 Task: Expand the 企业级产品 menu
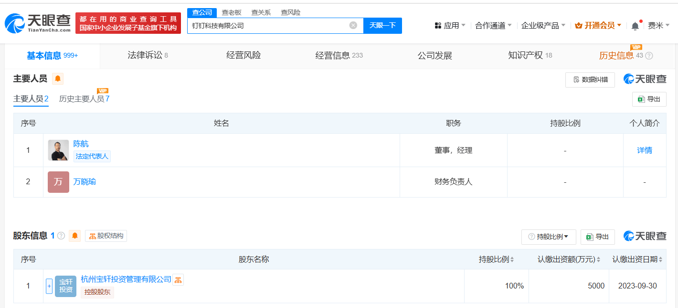click(x=543, y=26)
